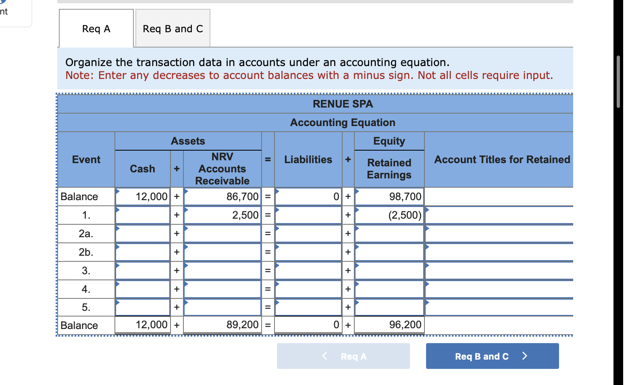Click the RENUE SPA table title

tap(343, 104)
